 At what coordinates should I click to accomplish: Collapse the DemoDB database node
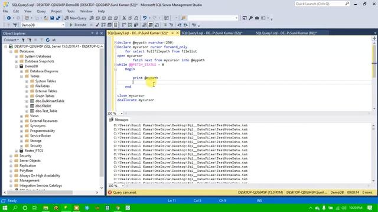(x=16, y=67)
